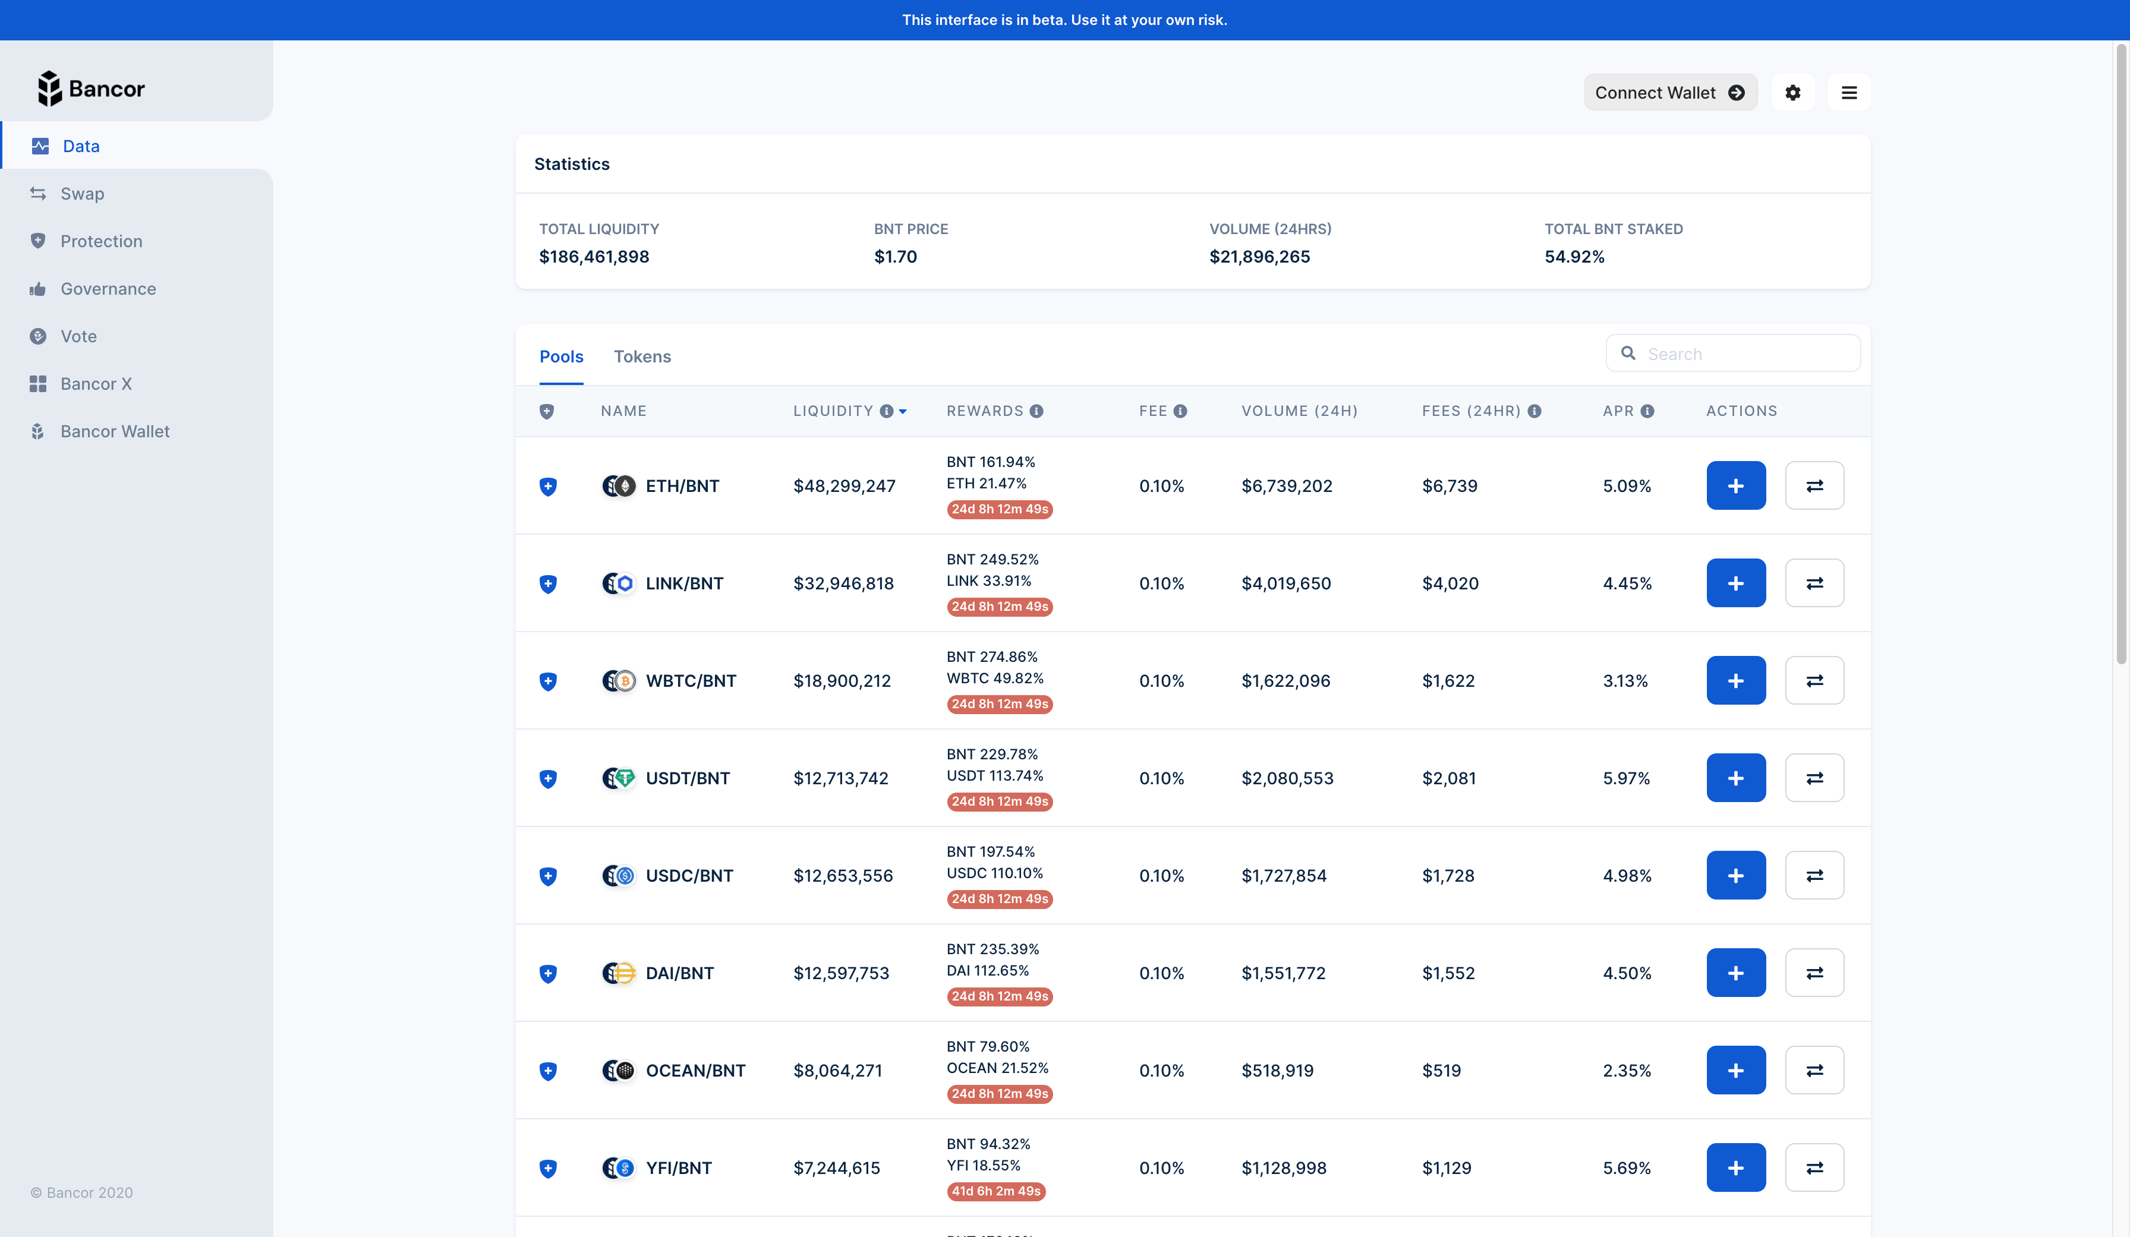This screenshot has width=2130, height=1237.
Task: Sort by the APR column header
Action: (1618, 411)
